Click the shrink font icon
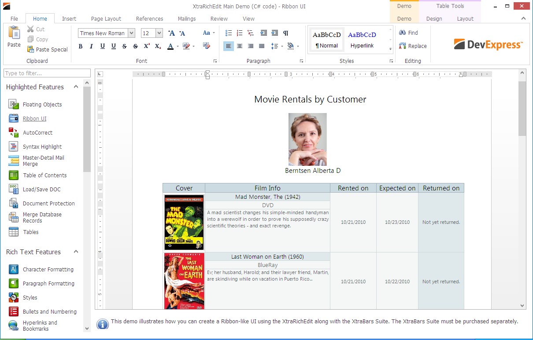Screen dimensions: 533x340 [182, 33]
